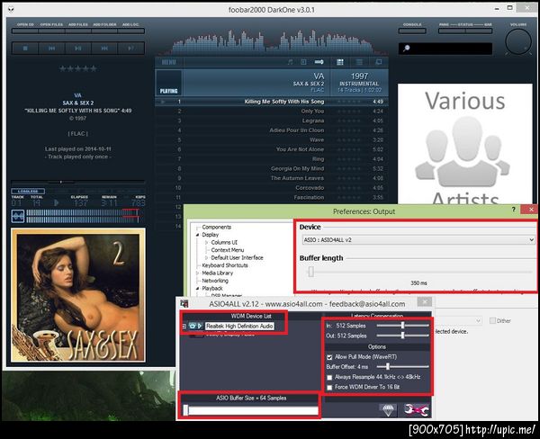This screenshot has width=540, height=439.
Task: Jump to the previous track
Action: [x=51, y=49]
